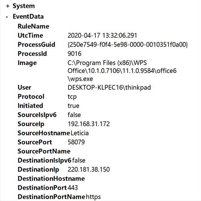
Task: Select the Initiated value true
Action: (73, 106)
